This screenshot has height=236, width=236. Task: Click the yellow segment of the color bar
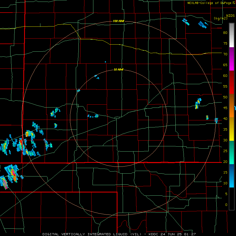[232, 129]
